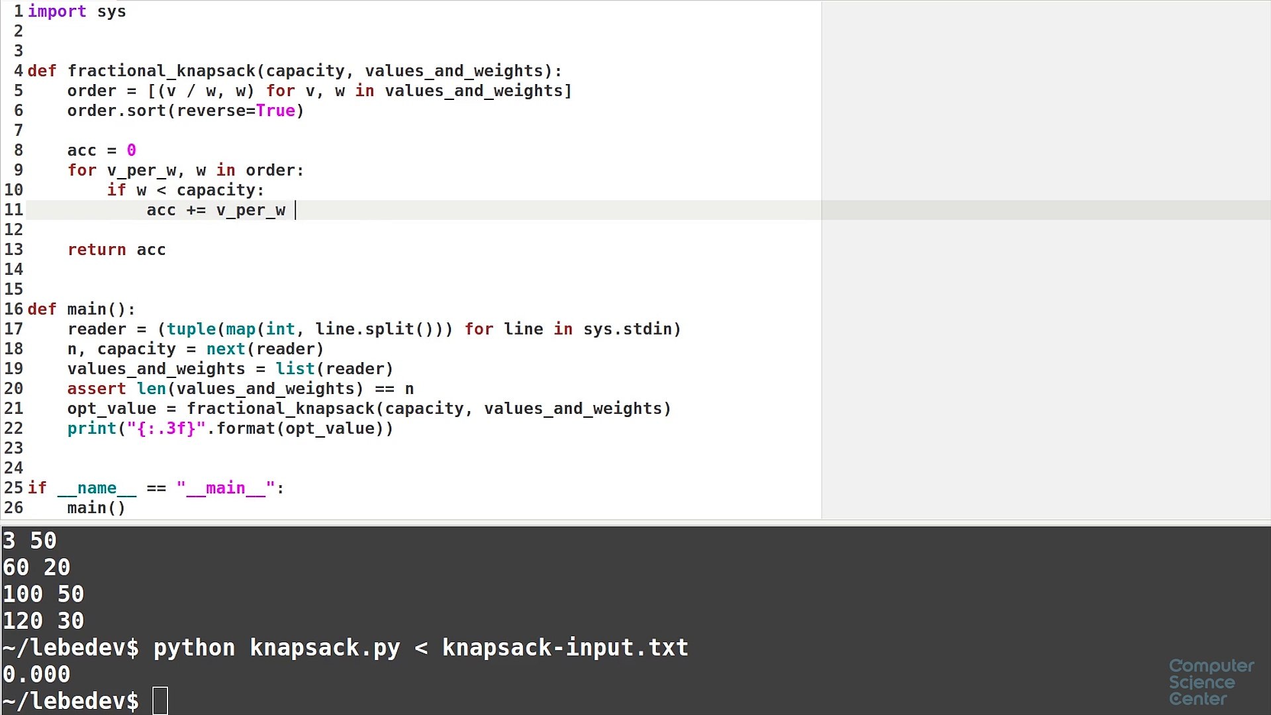This screenshot has width=1271, height=715.
Task: Click 'n, capacity = next(reader)' line
Action: click(195, 349)
